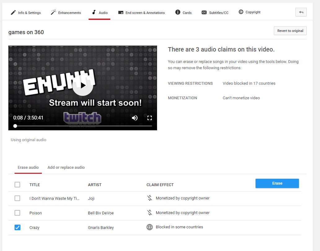This screenshot has height=251, width=320.
Task: Mute the video with the speaker icon
Action: pyautogui.click(x=135, y=118)
